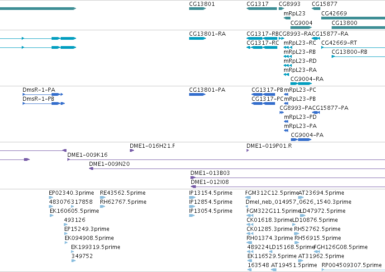Select protein mRpL23-PB label
The height and width of the screenshot is (272, 385).
(x=300, y=99)
